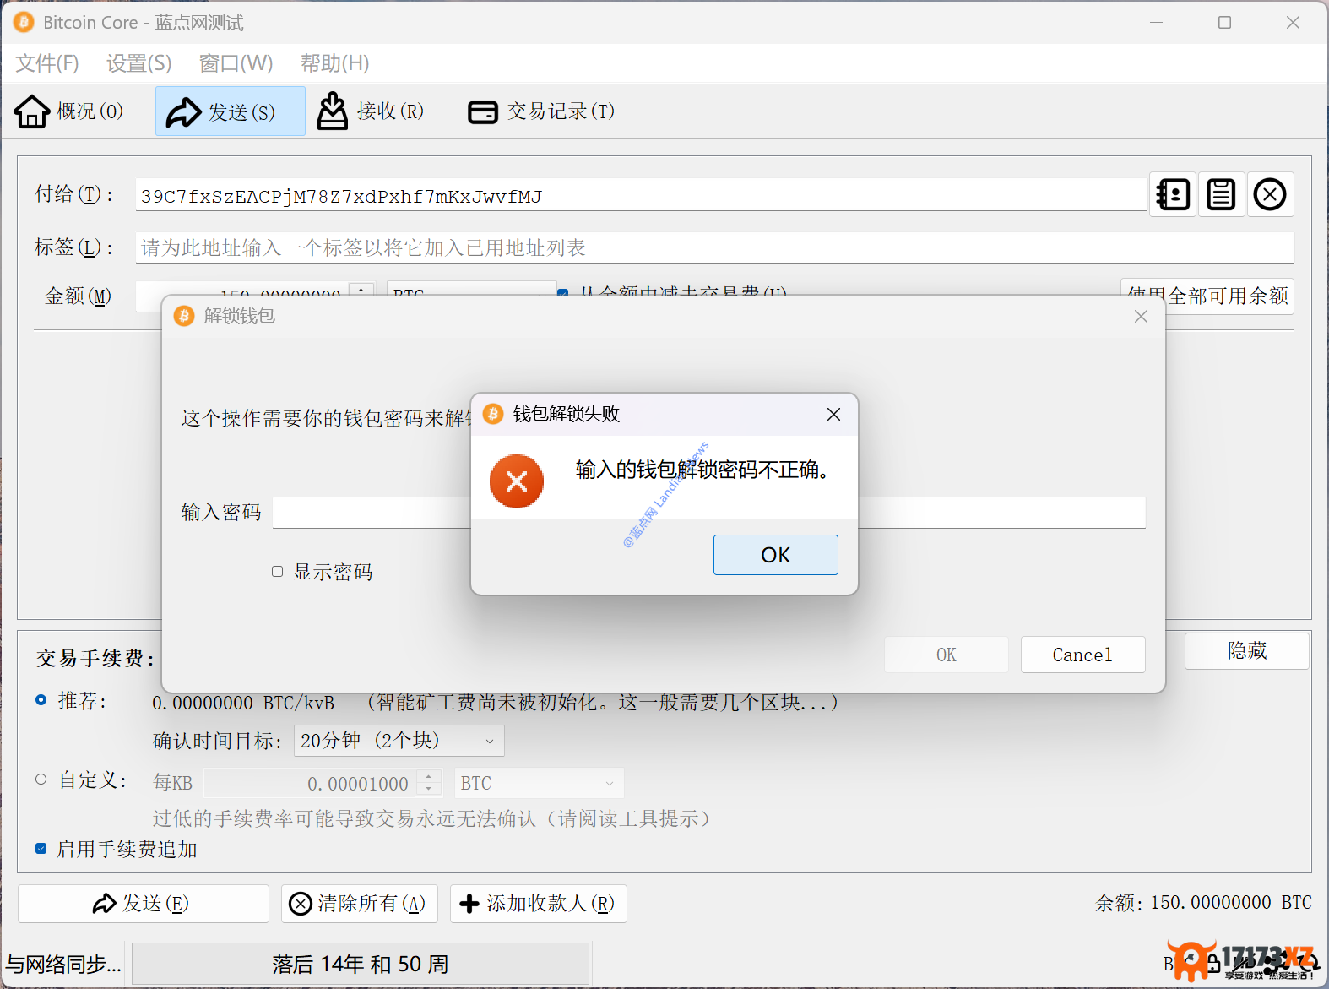Click into the 标签(L) label field

tap(714, 247)
